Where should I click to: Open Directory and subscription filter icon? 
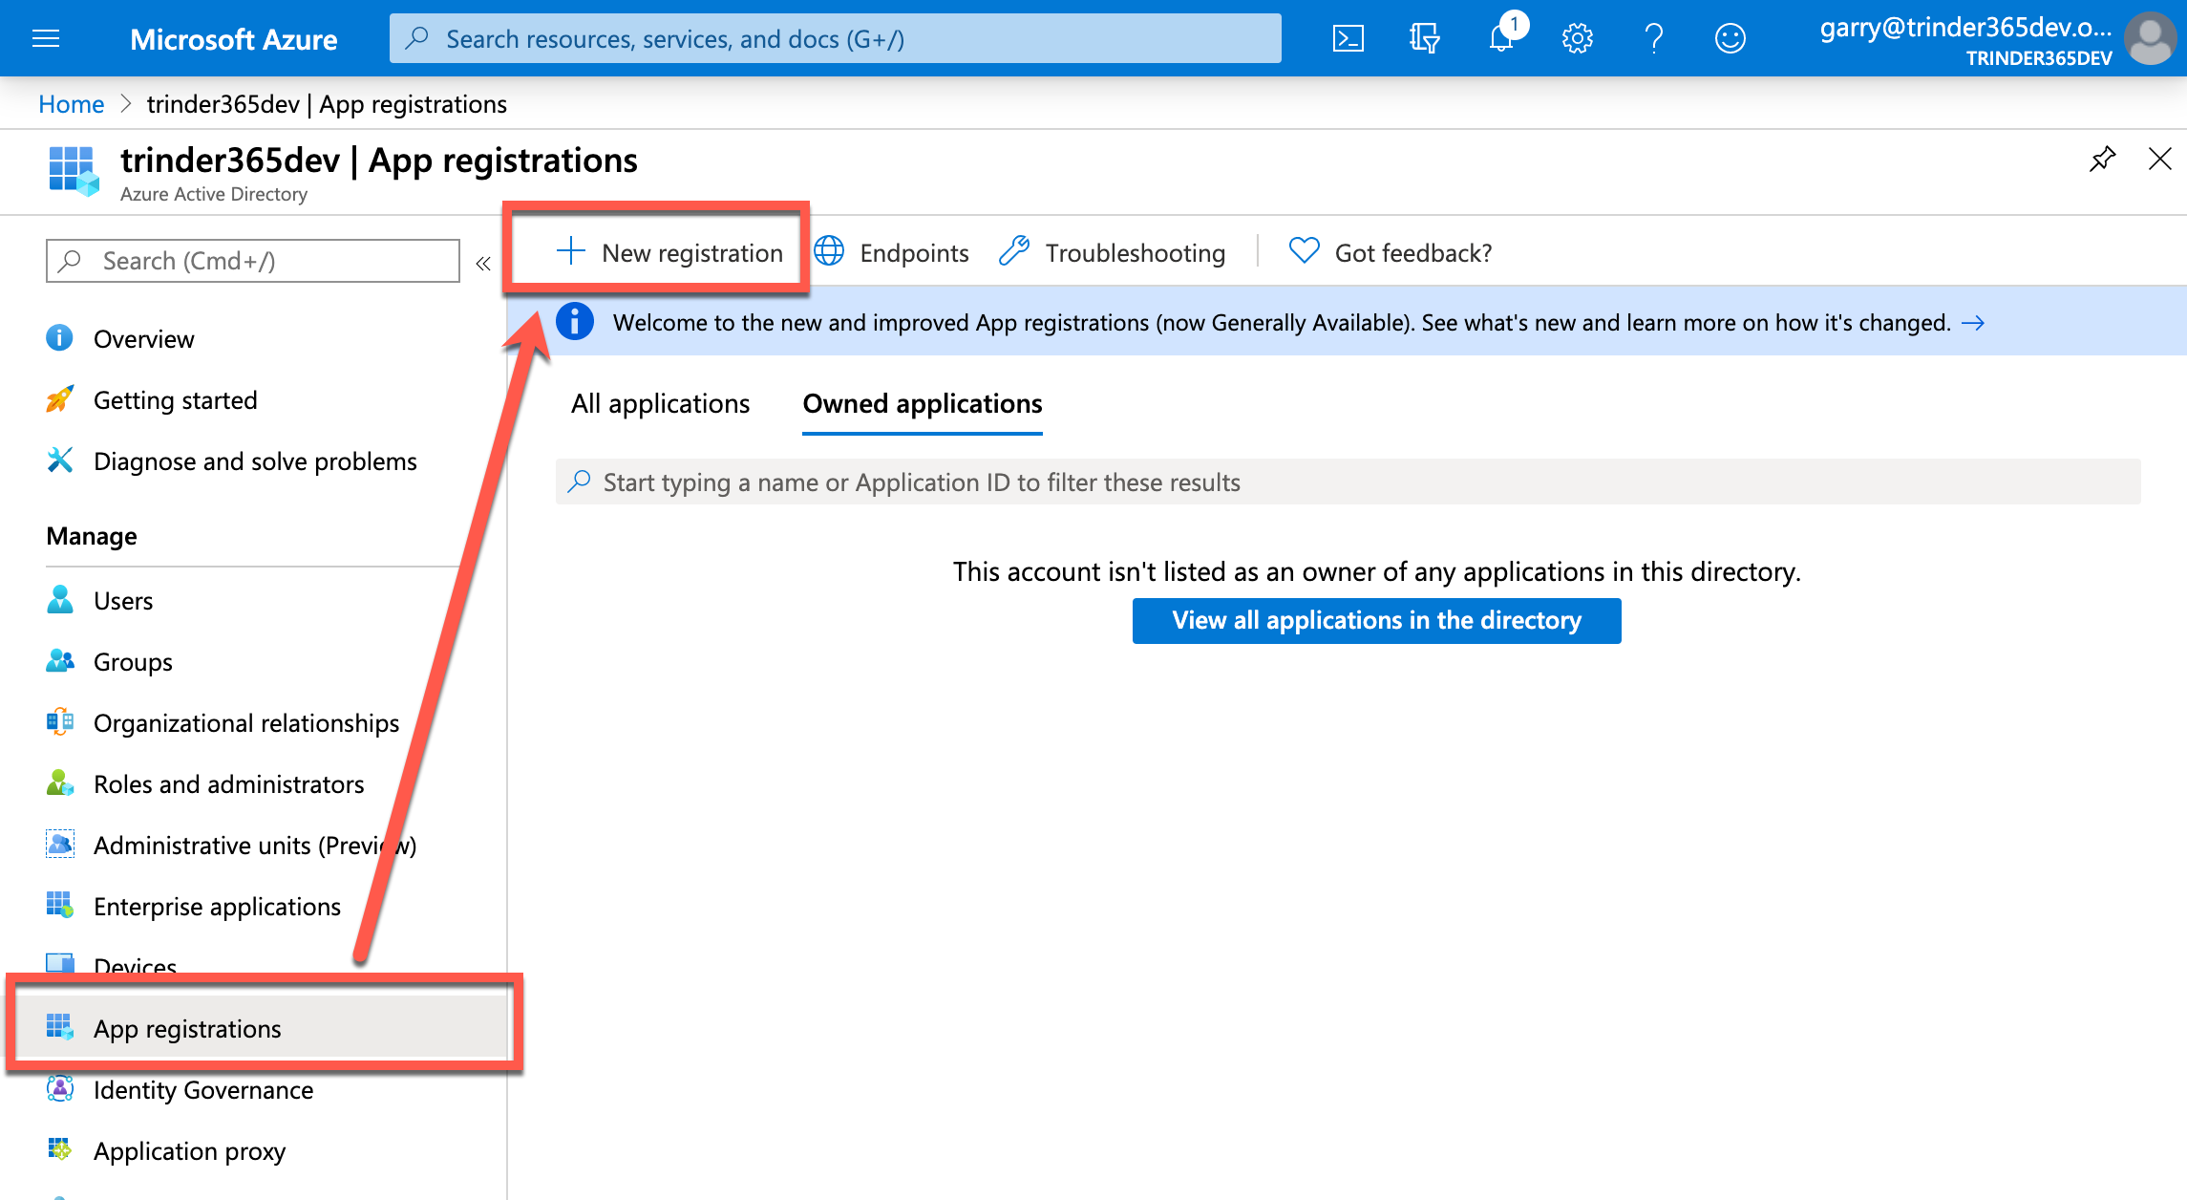(x=1424, y=38)
